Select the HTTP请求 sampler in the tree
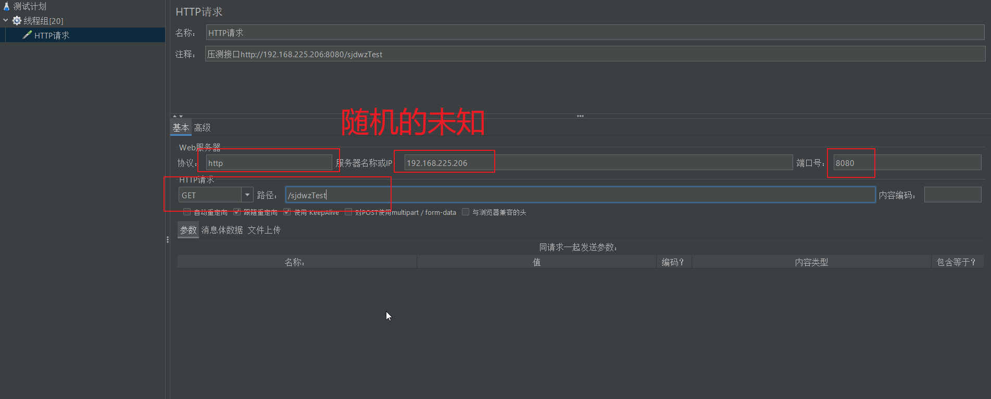Screen dimensions: 991x399 (x=52, y=35)
